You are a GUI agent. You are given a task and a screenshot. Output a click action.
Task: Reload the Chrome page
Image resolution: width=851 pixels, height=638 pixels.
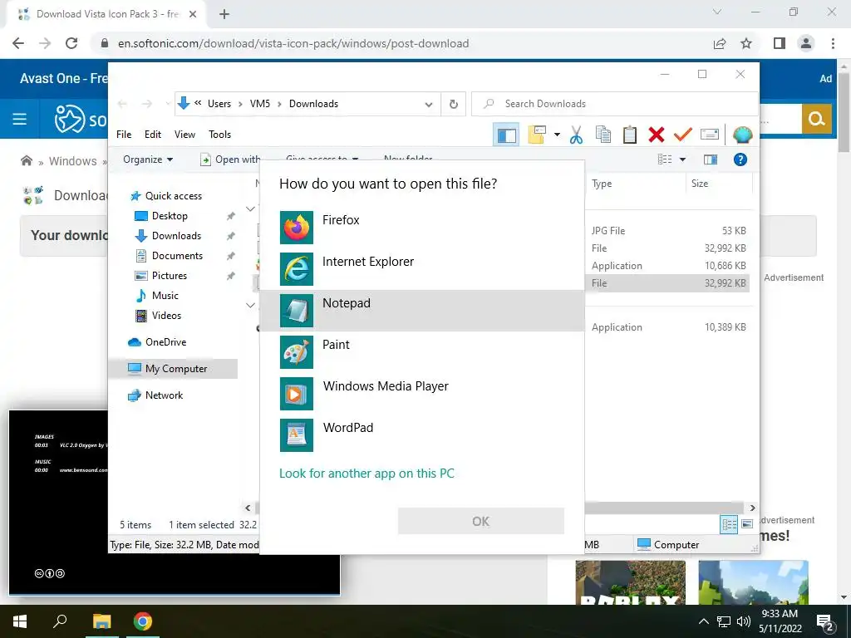[71, 43]
